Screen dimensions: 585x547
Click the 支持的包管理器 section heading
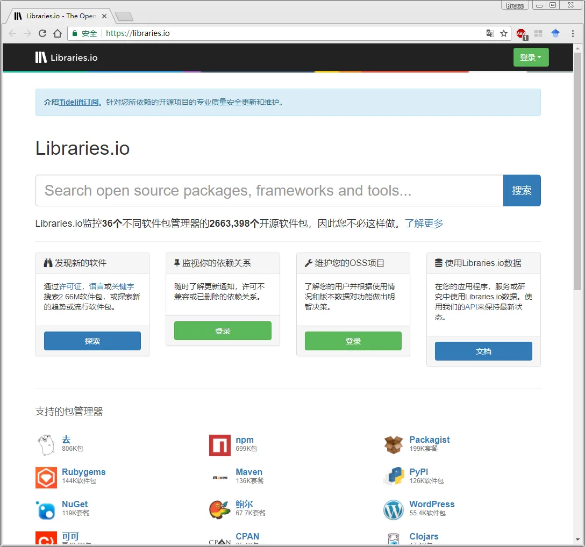(x=69, y=411)
